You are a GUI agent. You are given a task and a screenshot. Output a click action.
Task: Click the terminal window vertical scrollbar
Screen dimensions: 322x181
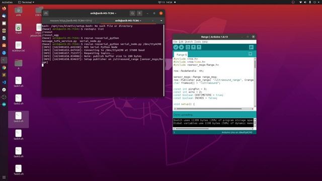(164, 60)
